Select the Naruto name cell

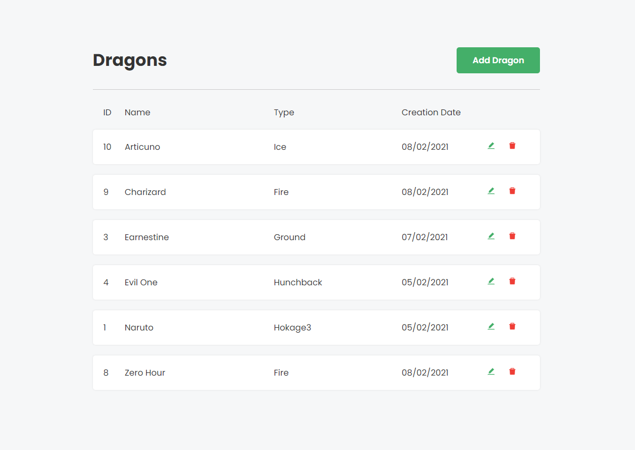click(x=139, y=328)
